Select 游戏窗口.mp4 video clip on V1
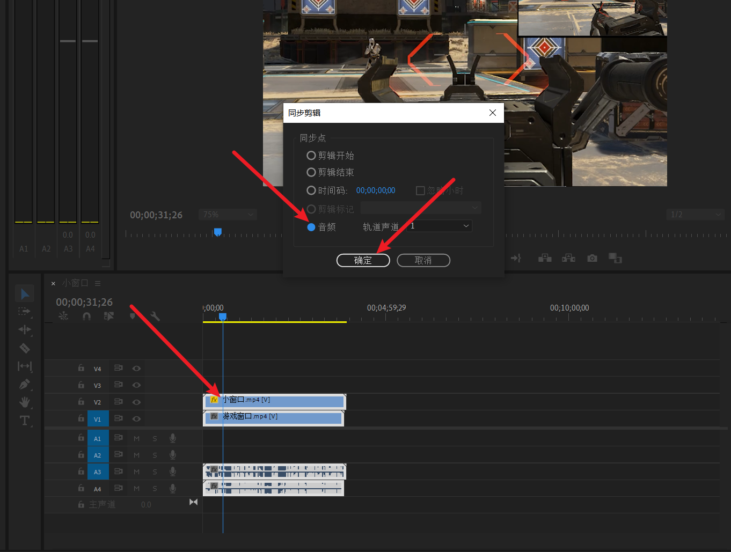Screen dimensions: 731x552 click(273, 418)
